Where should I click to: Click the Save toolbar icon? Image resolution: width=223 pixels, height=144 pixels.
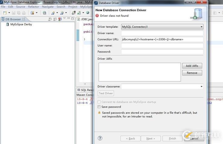point(14,13)
